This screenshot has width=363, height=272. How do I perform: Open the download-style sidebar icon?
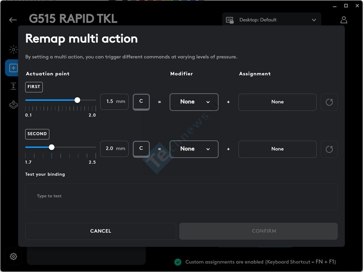click(13, 105)
